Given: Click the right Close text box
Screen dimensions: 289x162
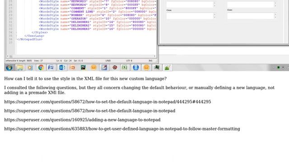Looking at the screenshot, I should tap(251, 16).
